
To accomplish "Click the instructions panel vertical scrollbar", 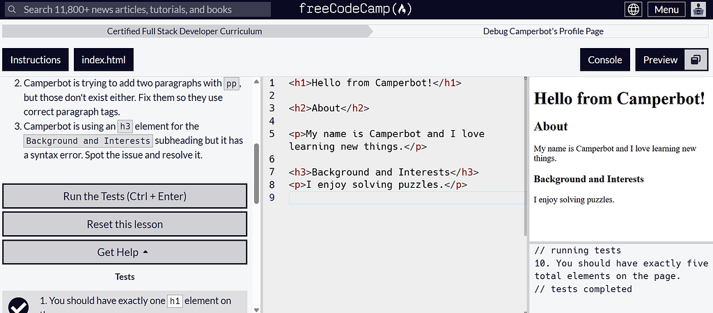I will 256,167.
